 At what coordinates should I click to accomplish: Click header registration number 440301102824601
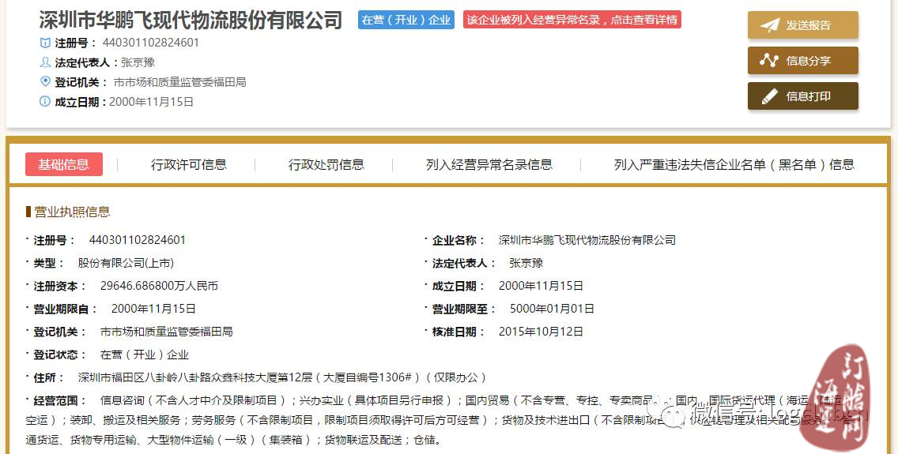151,43
